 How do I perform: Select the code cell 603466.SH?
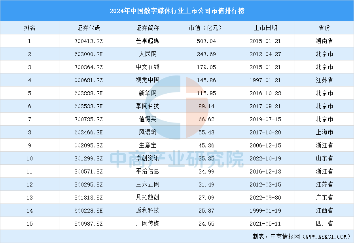[x=89, y=132]
